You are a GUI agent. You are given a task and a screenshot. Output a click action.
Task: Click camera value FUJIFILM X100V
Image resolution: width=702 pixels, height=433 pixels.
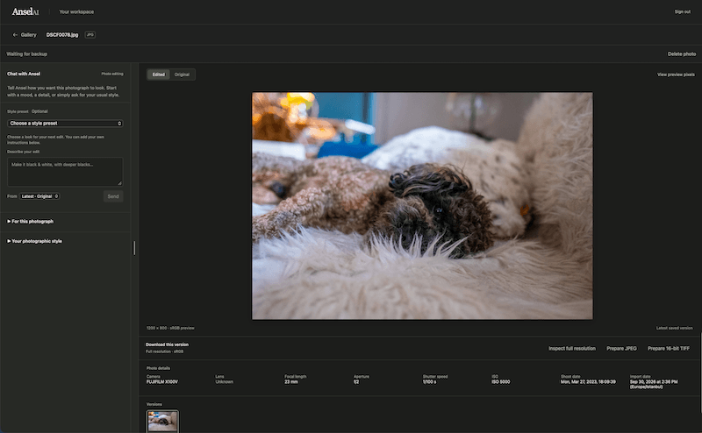tap(162, 382)
